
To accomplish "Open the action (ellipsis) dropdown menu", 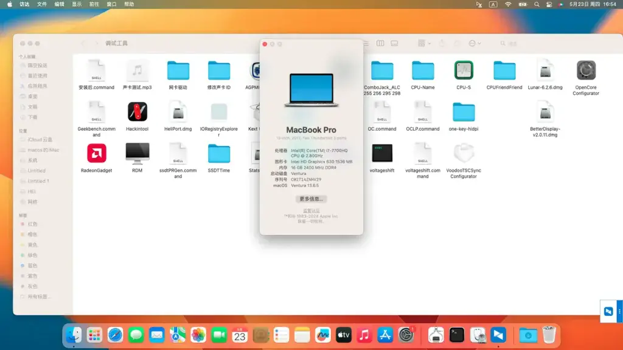I will [475, 43].
